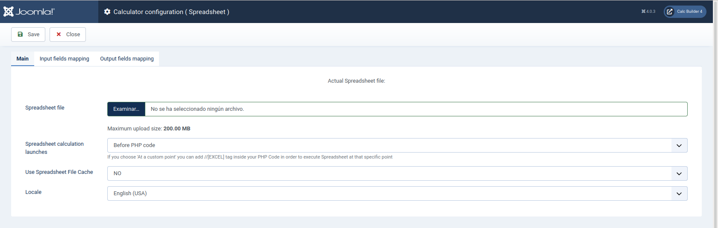The height and width of the screenshot is (228, 718).
Task: Click the spreadsheet file input field
Action: click(397, 109)
